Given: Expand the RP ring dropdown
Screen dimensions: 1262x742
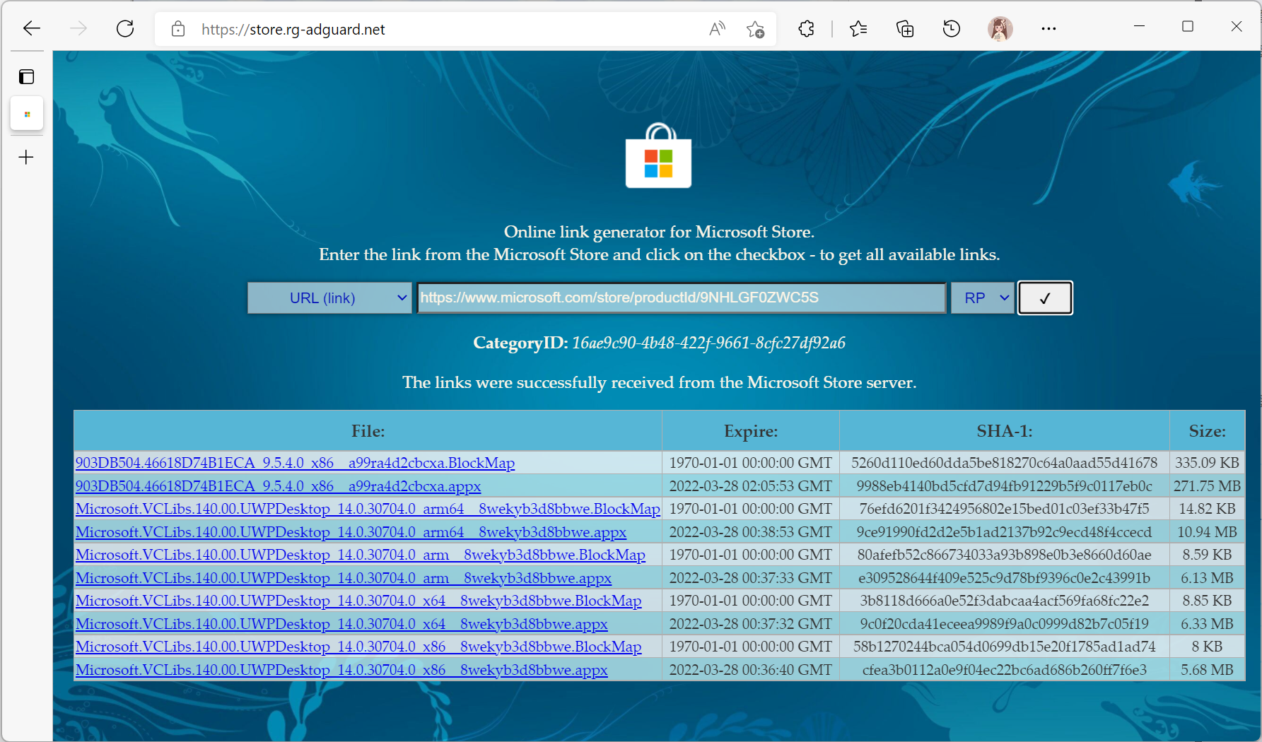Looking at the screenshot, I should pyautogui.click(x=983, y=298).
